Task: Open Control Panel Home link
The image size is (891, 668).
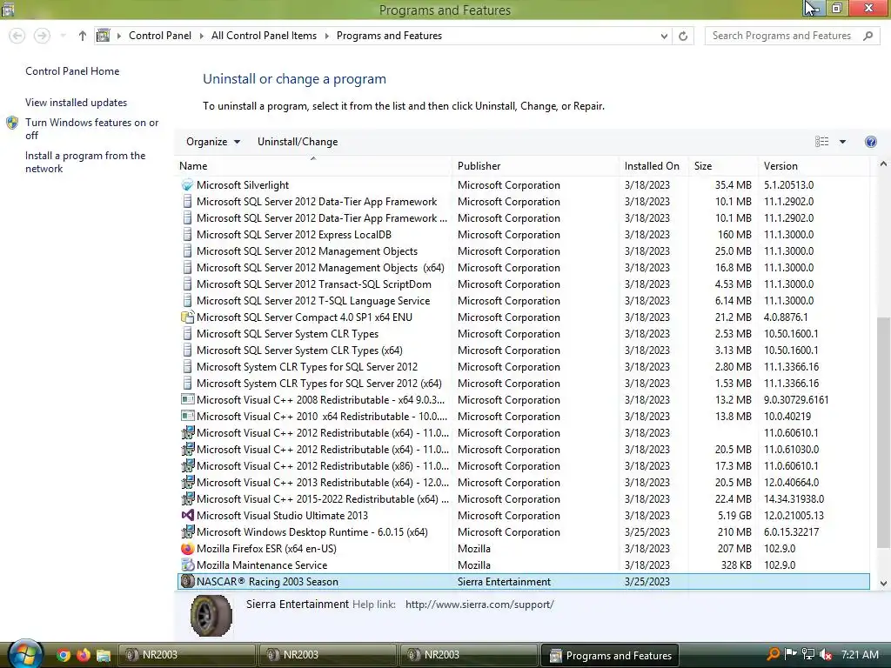Action: (x=72, y=71)
